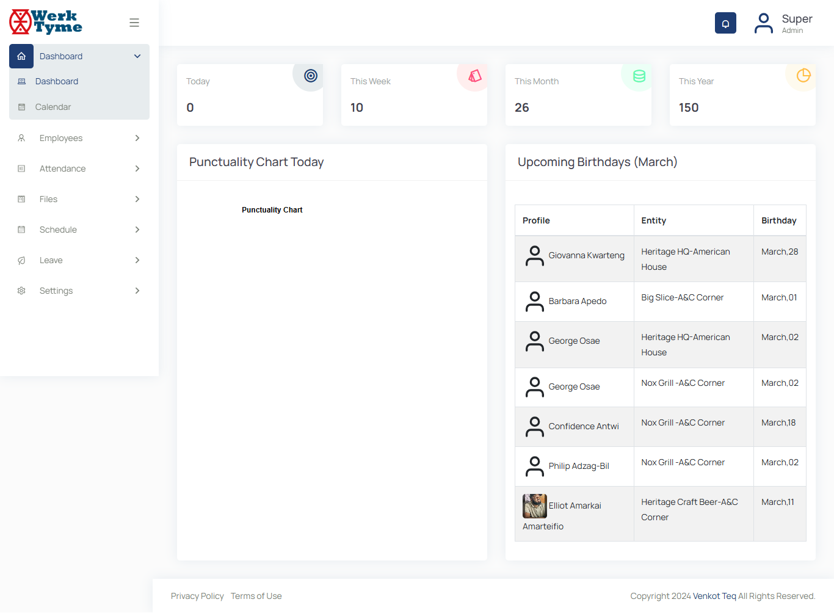
Task: Open the Terms of Use link
Action: [256, 596]
